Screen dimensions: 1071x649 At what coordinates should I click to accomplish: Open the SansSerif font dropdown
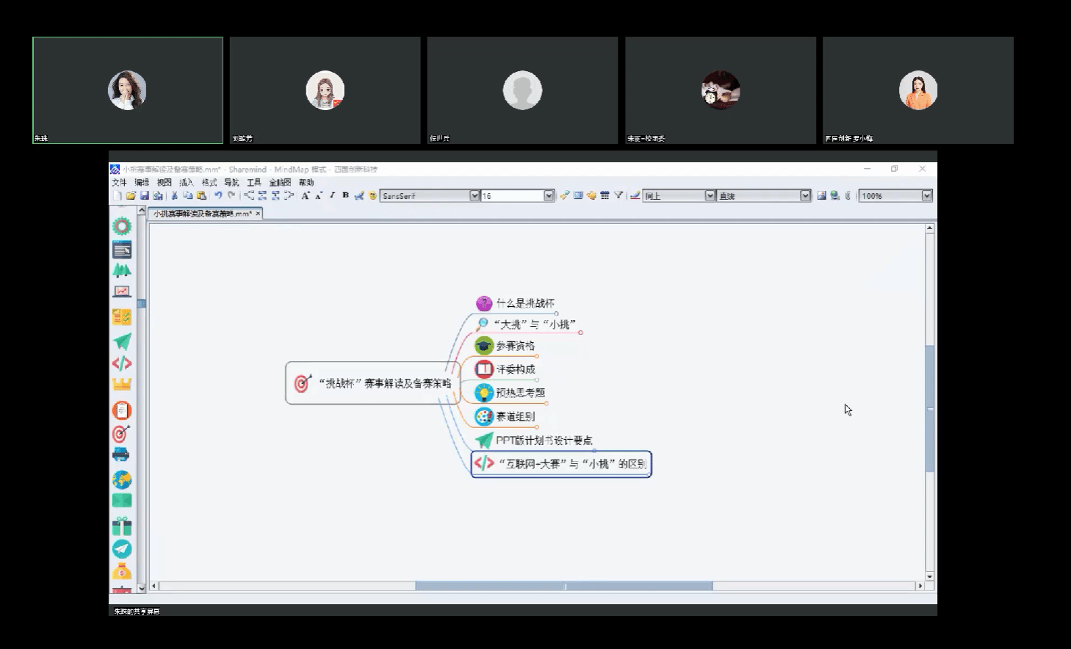(474, 196)
